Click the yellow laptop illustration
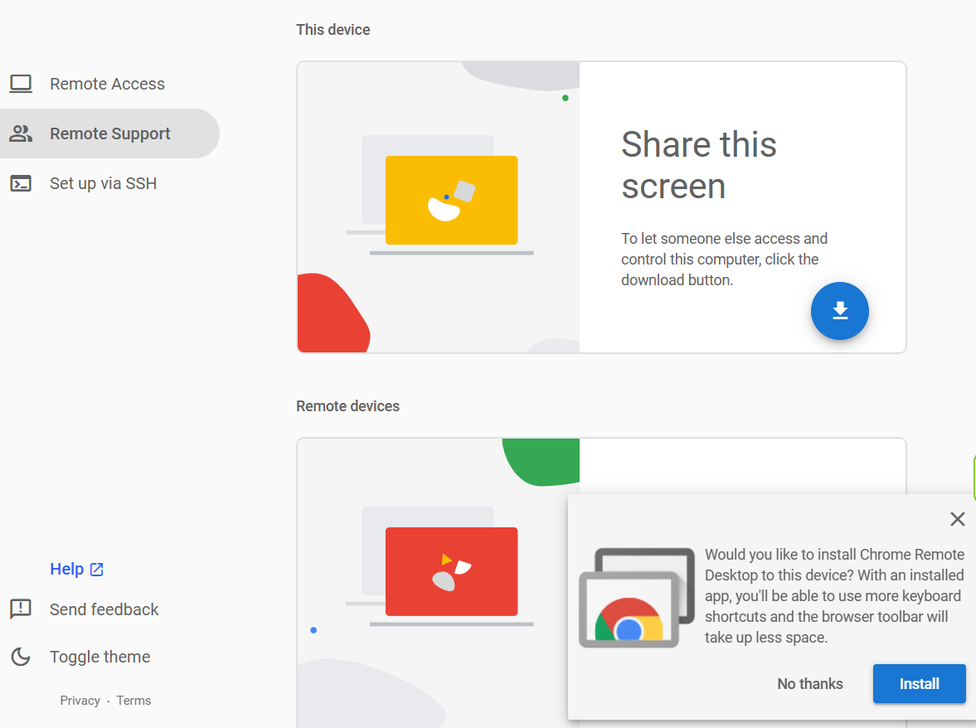 [x=451, y=201]
